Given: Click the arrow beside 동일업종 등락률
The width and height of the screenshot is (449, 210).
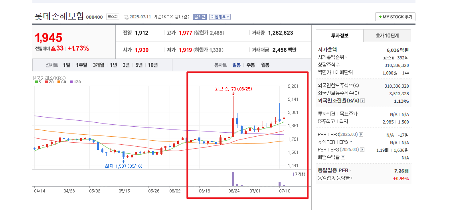Looking at the screenshot, I should tap(352, 178).
